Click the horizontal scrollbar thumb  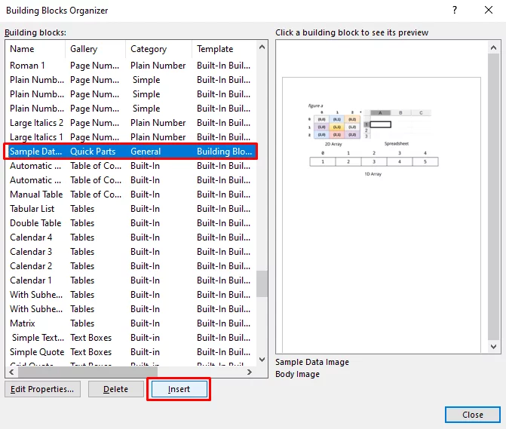[x=87, y=372]
